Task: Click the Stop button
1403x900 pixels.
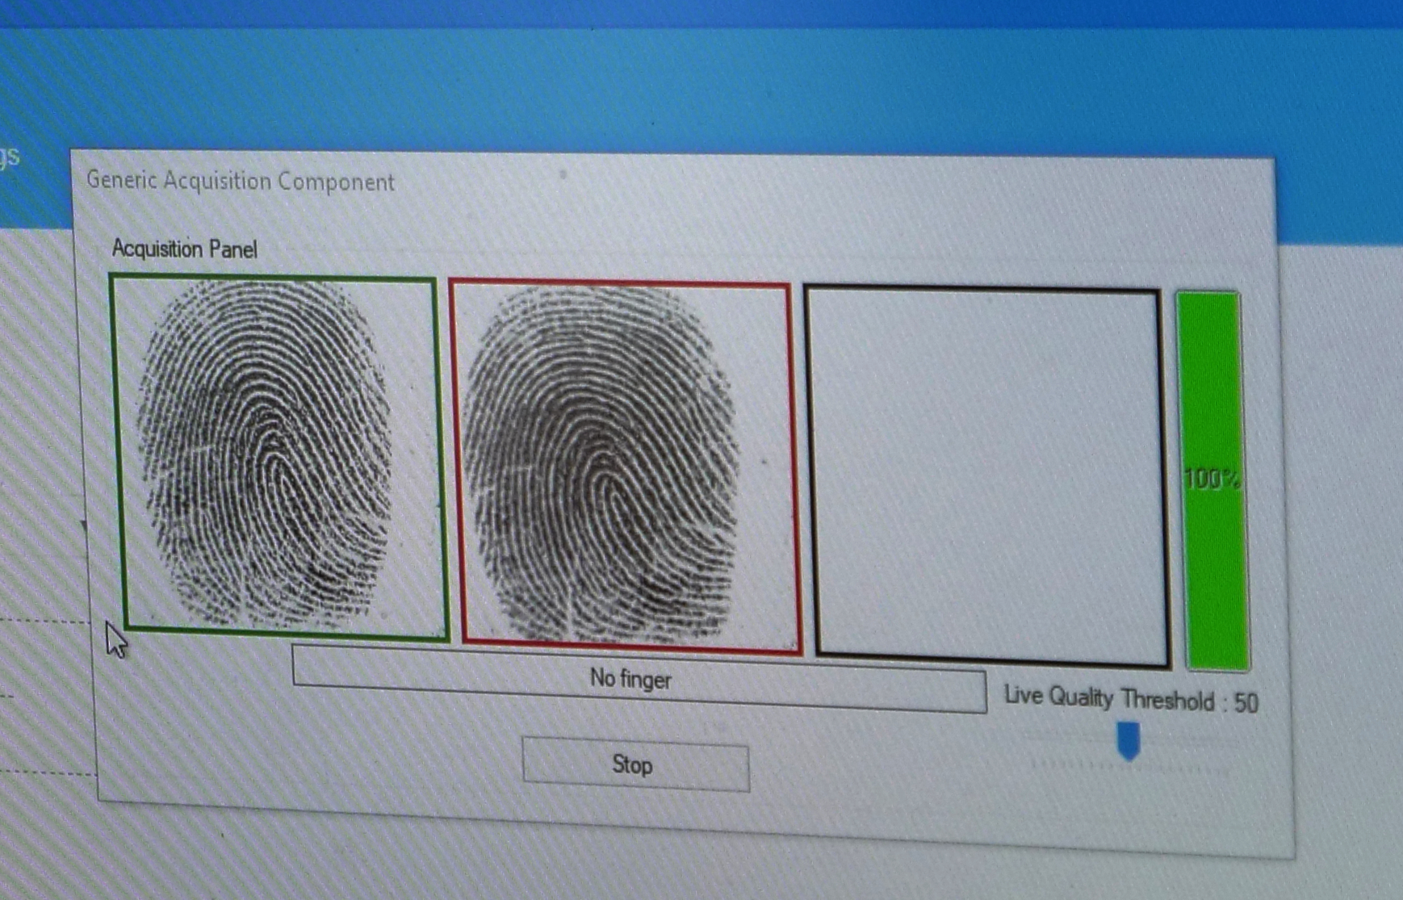Action: (635, 764)
